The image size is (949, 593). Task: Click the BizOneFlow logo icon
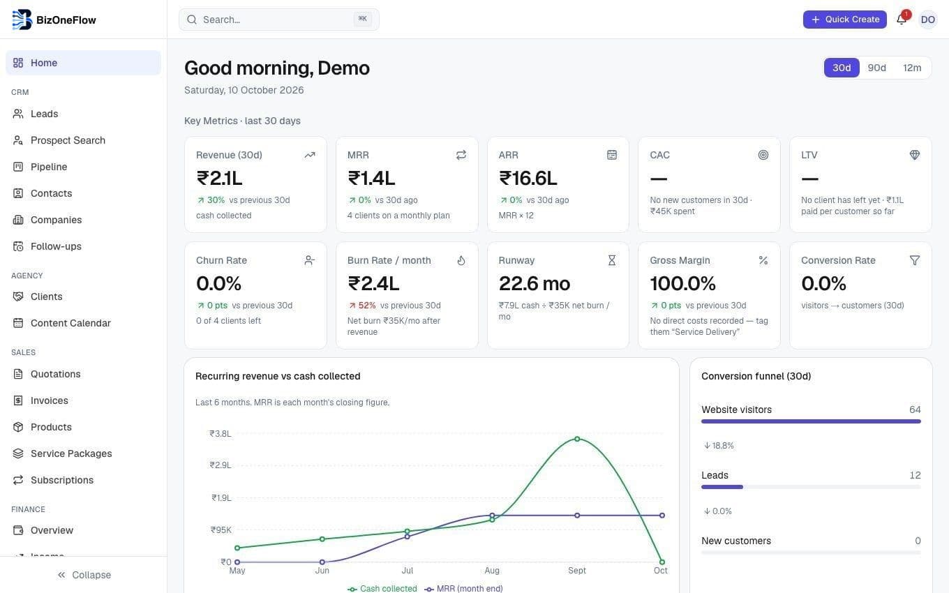tap(22, 20)
